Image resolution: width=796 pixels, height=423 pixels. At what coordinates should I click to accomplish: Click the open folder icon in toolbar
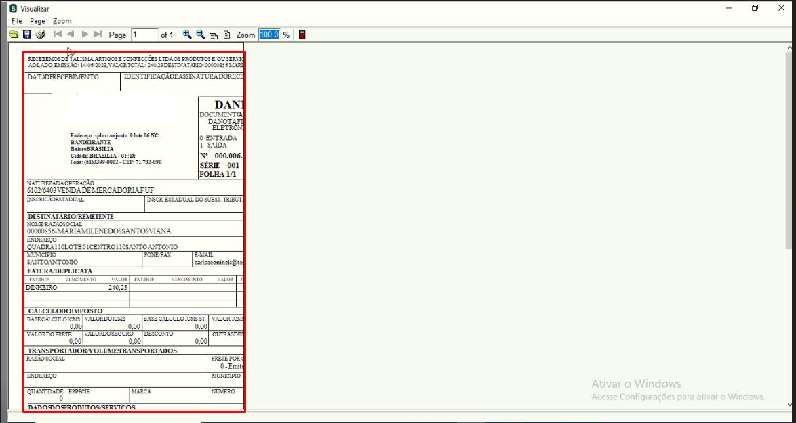(x=14, y=35)
